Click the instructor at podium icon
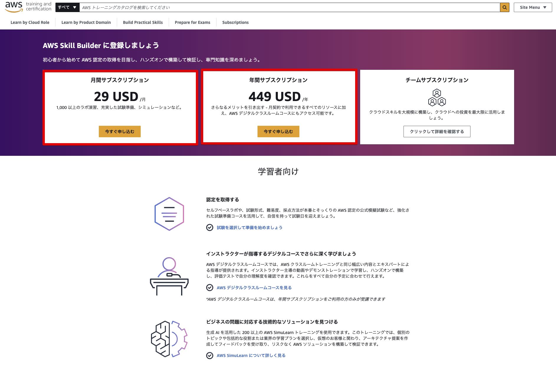 [169, 276]
